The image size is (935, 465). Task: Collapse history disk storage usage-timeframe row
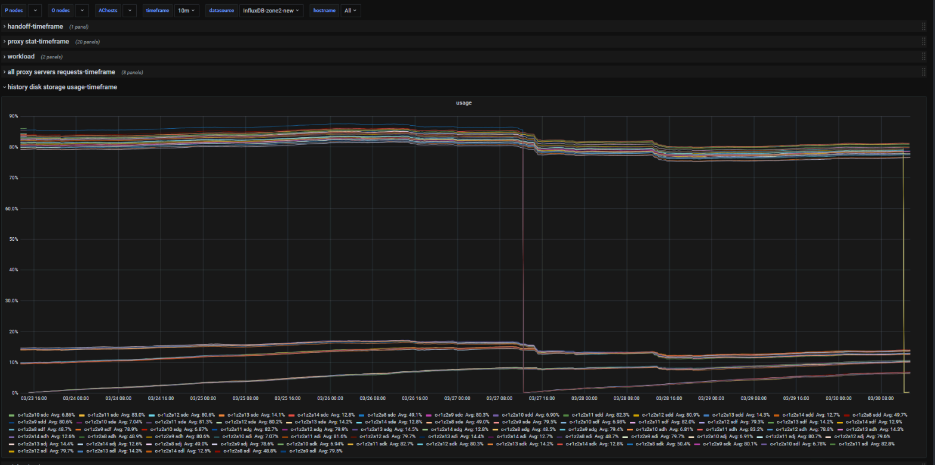tap(62, 87)
